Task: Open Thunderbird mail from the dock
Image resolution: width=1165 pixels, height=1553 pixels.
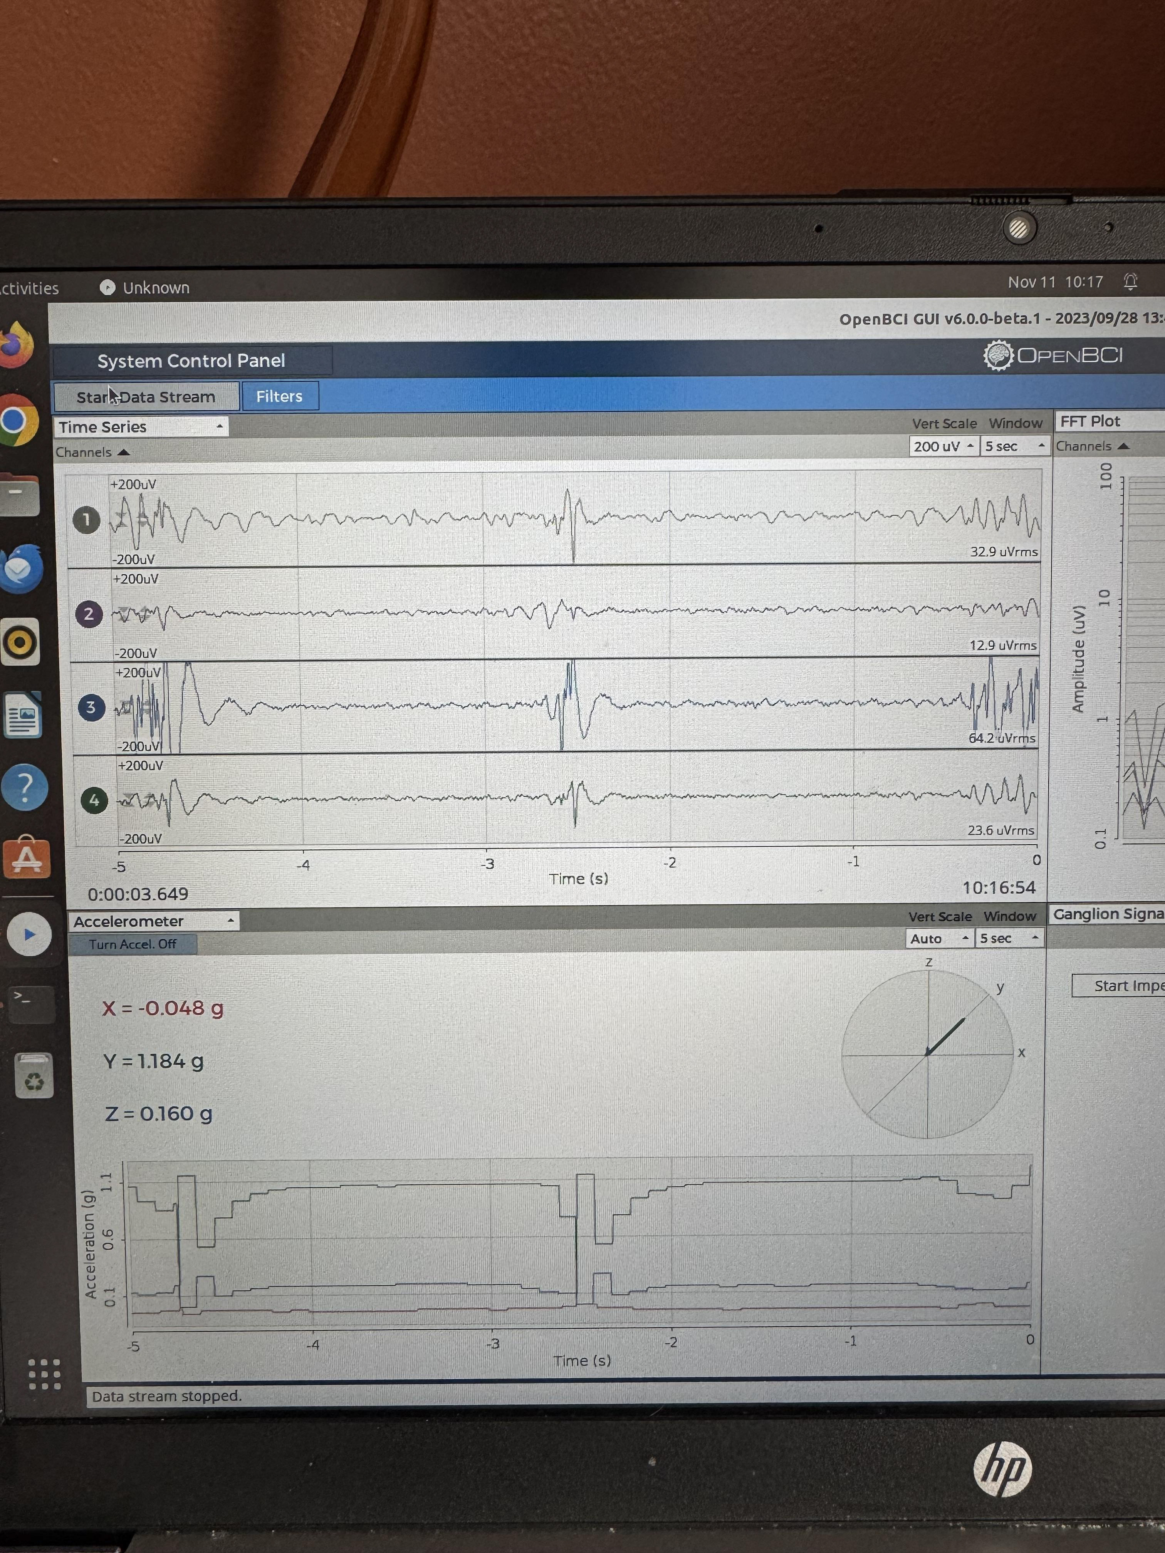Action: 20,569
